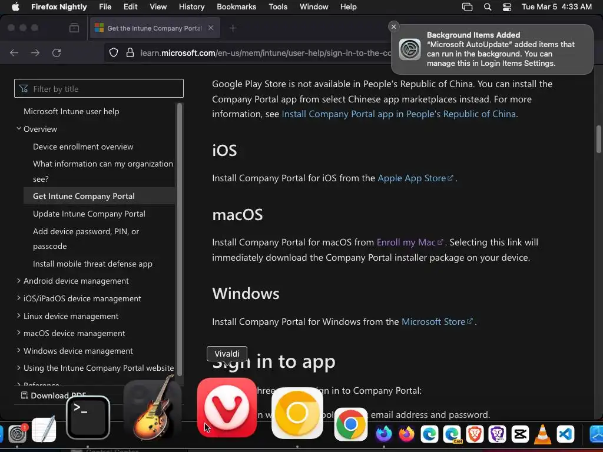
Task: Open the Tools menu
Action: pyautogui.click(x=278, y=6)
